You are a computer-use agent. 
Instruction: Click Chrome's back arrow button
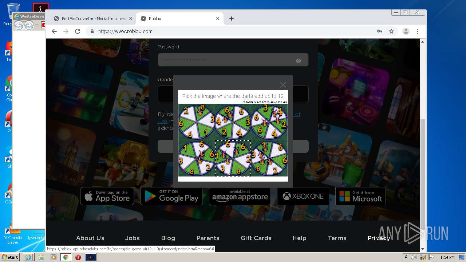tap(54, 31)
